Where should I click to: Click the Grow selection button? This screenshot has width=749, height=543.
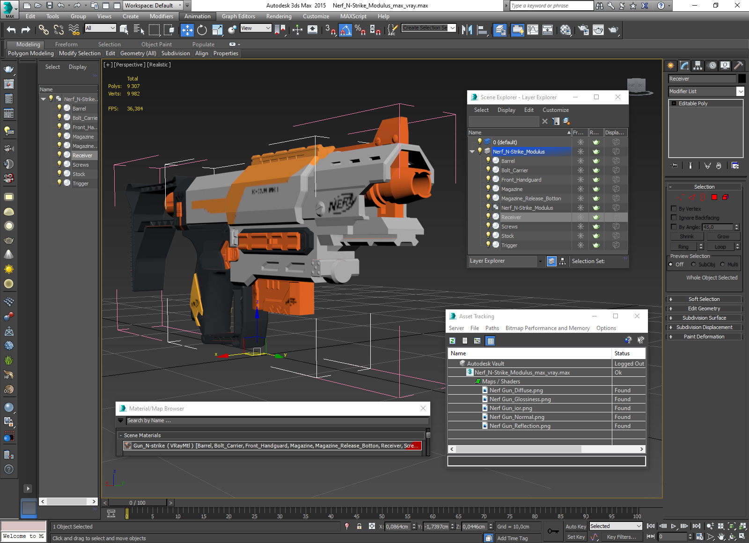click(x=723, y=236)
